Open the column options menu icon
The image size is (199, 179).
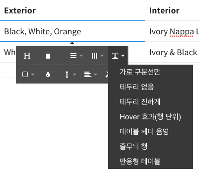coord(98,56)
